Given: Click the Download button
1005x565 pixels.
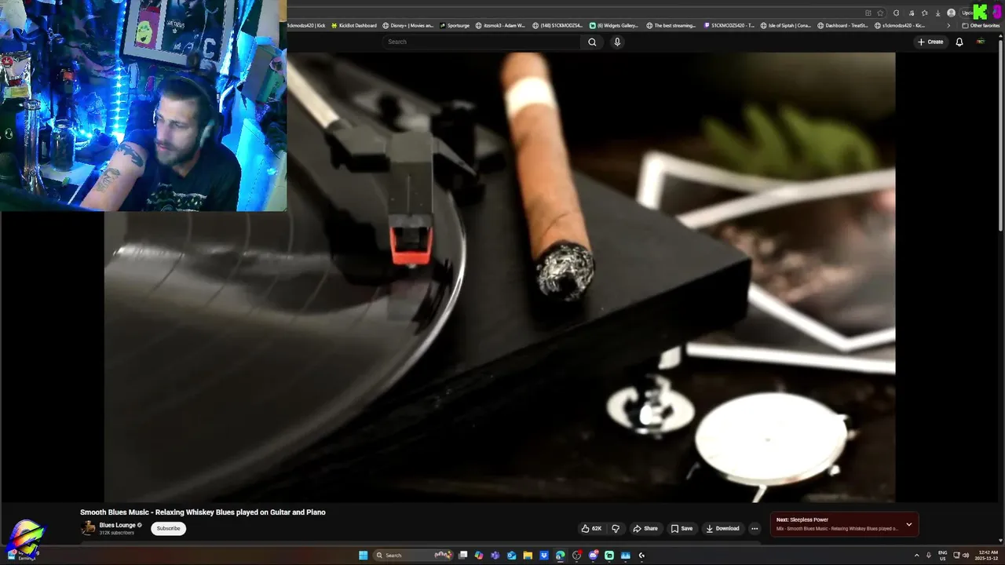Looking at the screenshot, I should [722, 528].
